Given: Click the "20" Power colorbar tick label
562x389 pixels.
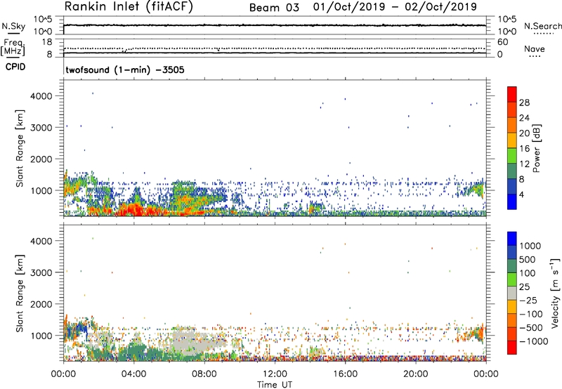Looking at the screenshot, I should (524, 133).
